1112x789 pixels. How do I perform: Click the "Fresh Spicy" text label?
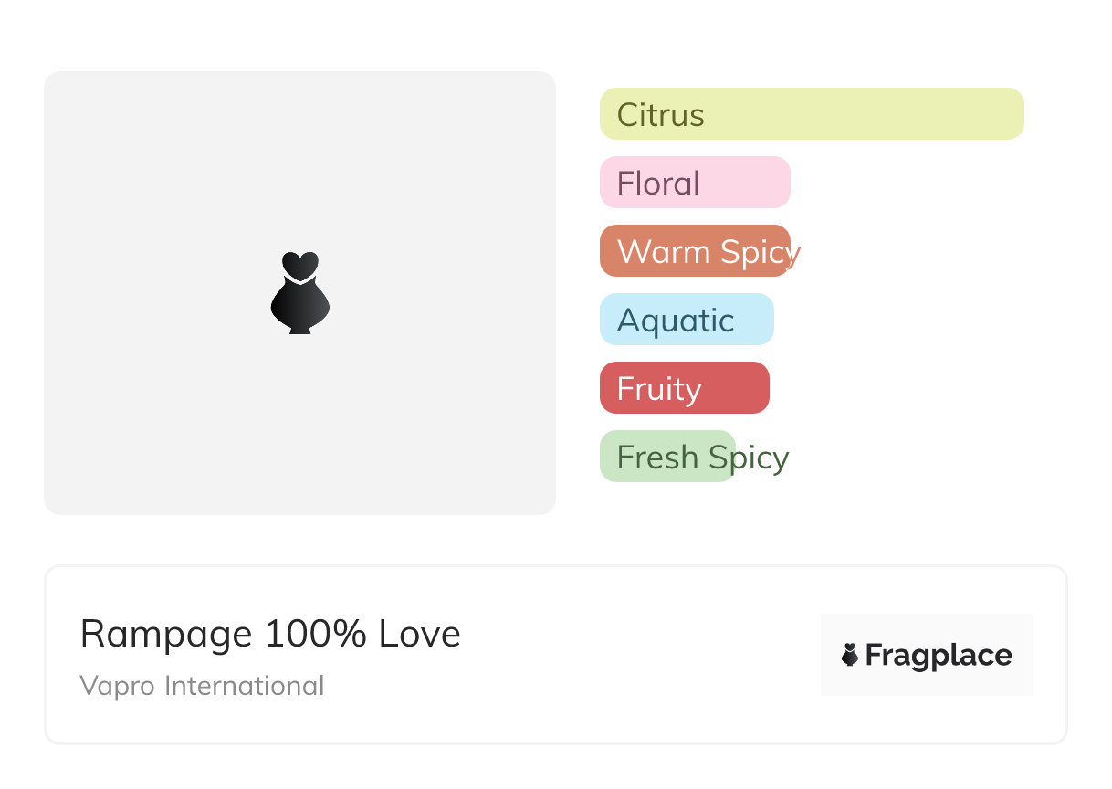(x=703, y=458)
